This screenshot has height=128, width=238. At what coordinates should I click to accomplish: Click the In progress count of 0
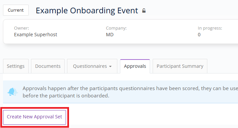pos(199,35)
